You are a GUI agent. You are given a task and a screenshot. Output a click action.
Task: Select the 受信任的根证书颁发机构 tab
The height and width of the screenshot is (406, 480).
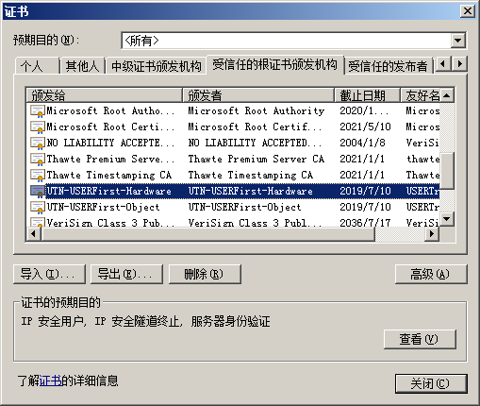(274, 65)
